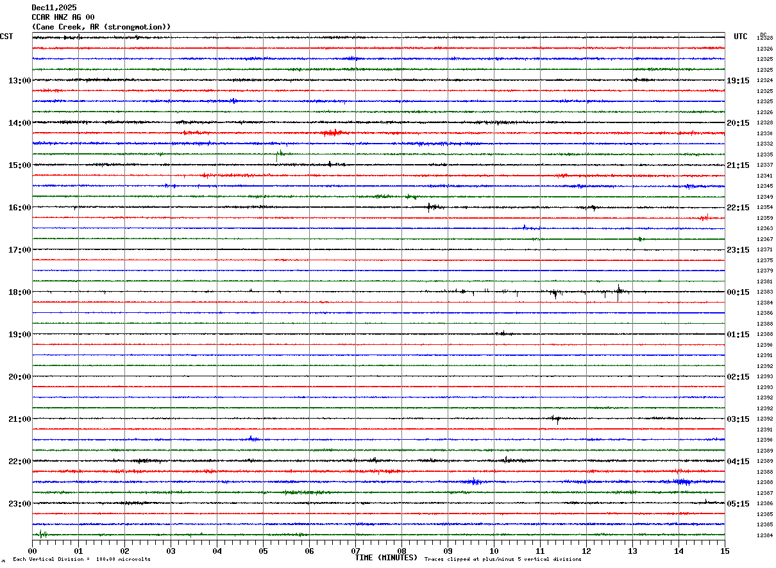Viewport: 776px width, 568px height.
Task: Click the DC offset value 12330
Action: [764, 133]
